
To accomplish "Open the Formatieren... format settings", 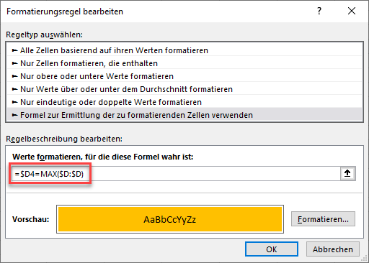I will [x=323, y=219].
